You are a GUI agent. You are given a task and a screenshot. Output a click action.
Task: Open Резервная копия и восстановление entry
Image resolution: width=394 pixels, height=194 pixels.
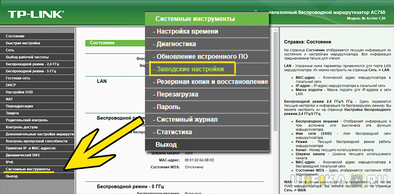(207, 82)
